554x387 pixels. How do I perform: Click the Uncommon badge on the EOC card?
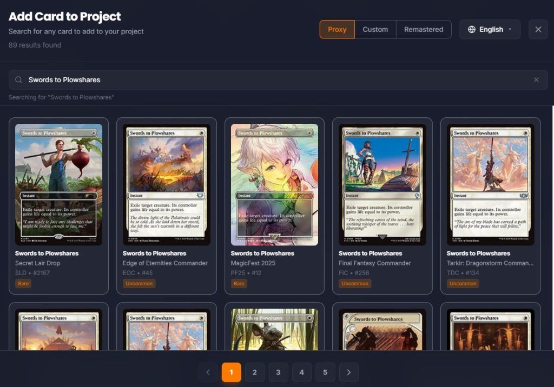(x=138, y=283)
